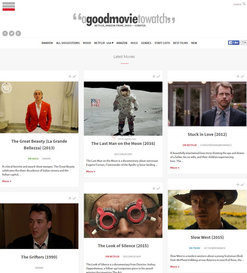Open The Last Man on the Moon thumbnail
Screen dimensions: 247x273
click(123, 109)
